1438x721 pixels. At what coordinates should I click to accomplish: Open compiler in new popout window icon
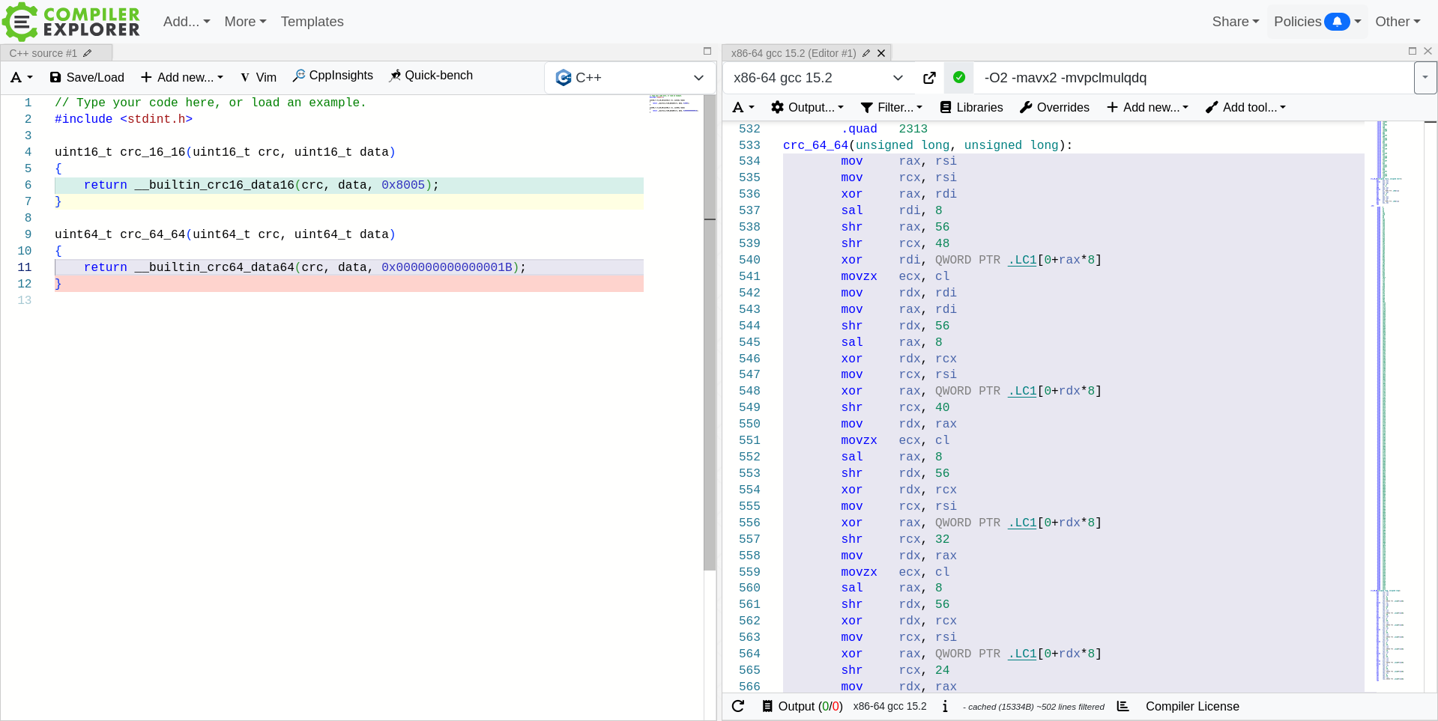tap(929, 78)
